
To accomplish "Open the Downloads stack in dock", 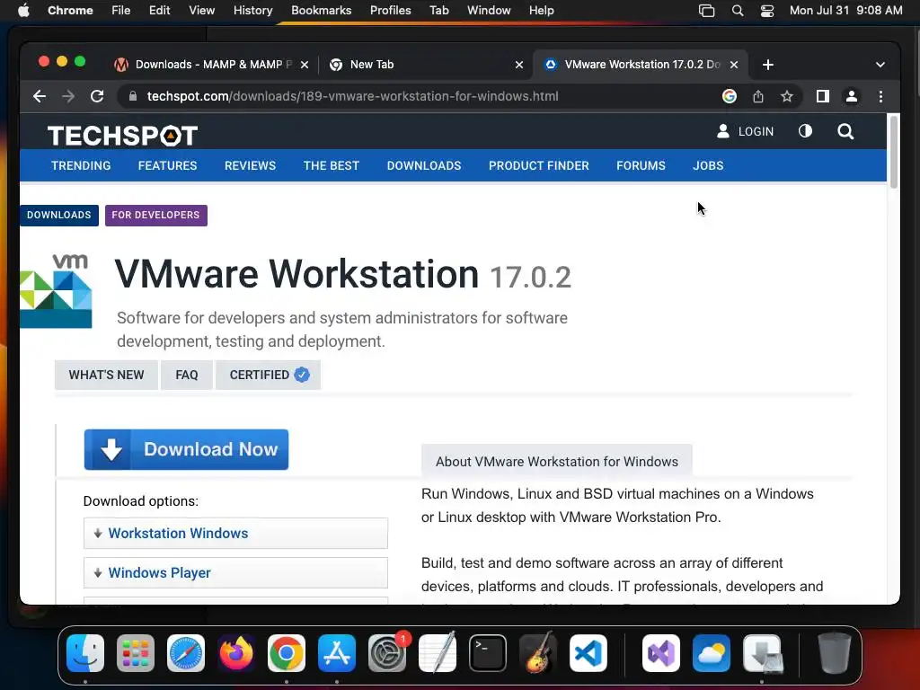I will [762, 652].
